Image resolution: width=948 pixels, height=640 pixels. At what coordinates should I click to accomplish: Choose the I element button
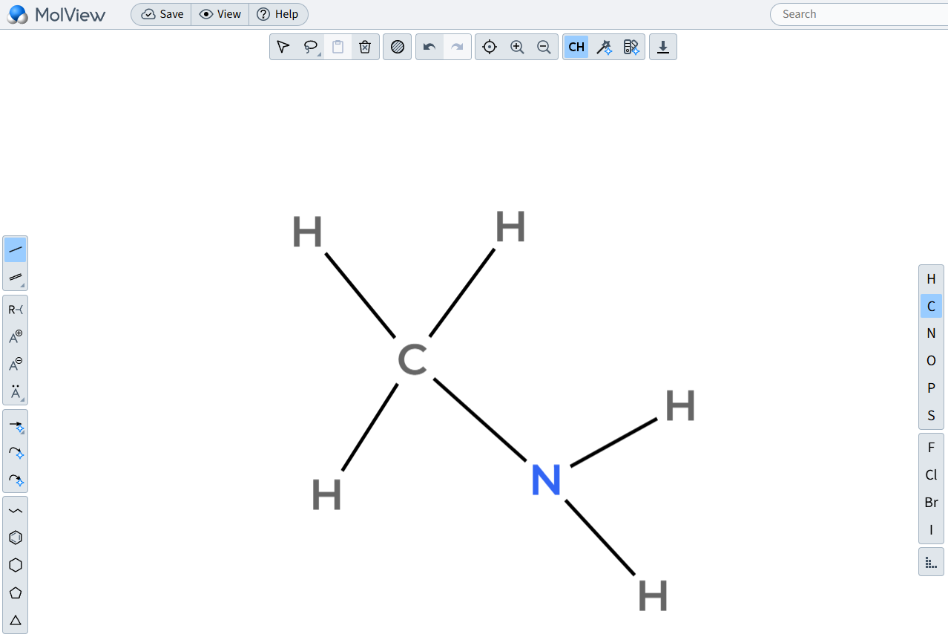(x=931, y=529)
